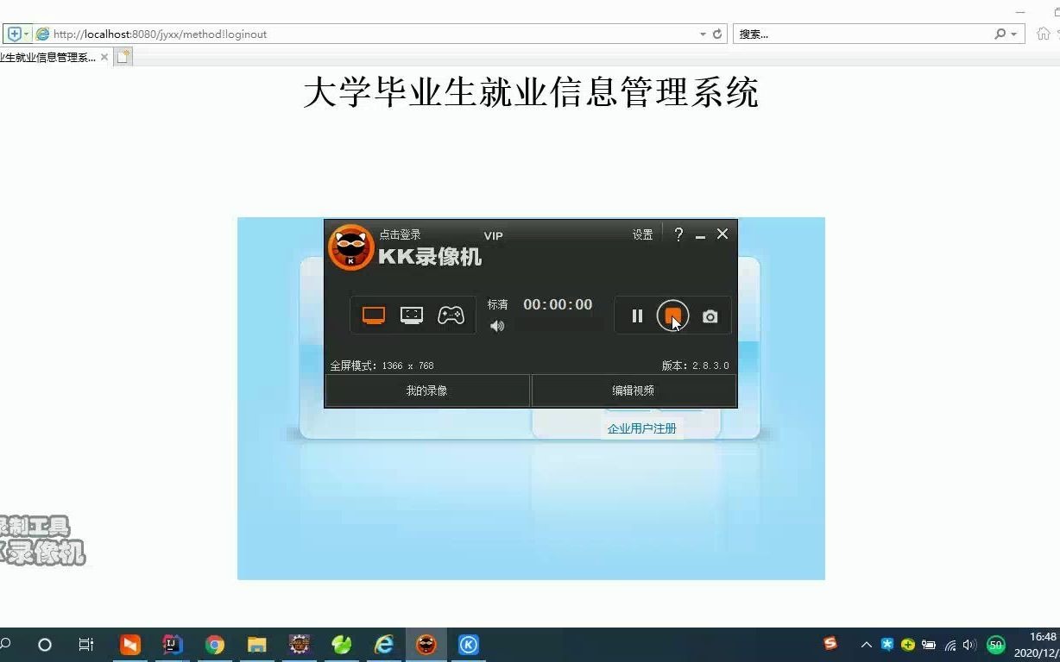Image resolution: width=1060 pixels, height=662 pixels.
Task: Open 我的录像 recordings list
Action: pos(426,390)
